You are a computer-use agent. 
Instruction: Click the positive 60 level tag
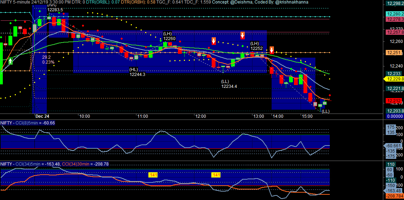[390, 169]
